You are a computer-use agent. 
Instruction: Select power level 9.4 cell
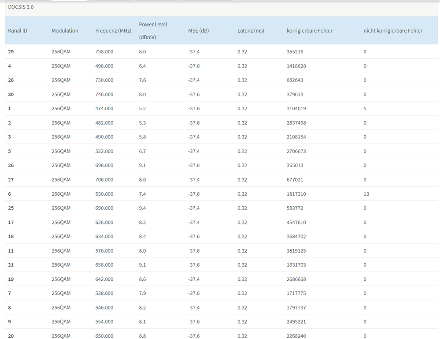142,208
